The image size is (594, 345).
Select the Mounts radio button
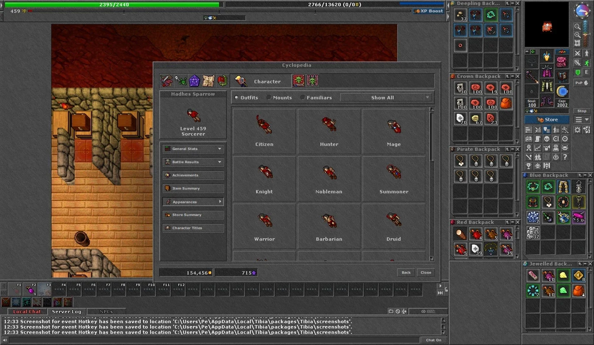[269, 97]
